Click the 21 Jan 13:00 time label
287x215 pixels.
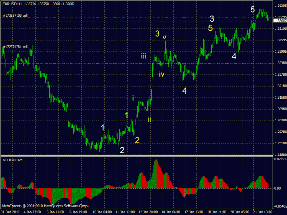(x=263, y=212)
